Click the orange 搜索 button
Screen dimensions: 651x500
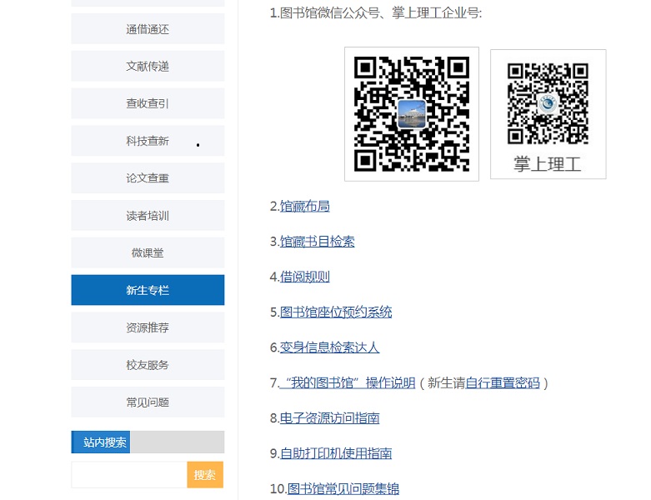(205, 475)
